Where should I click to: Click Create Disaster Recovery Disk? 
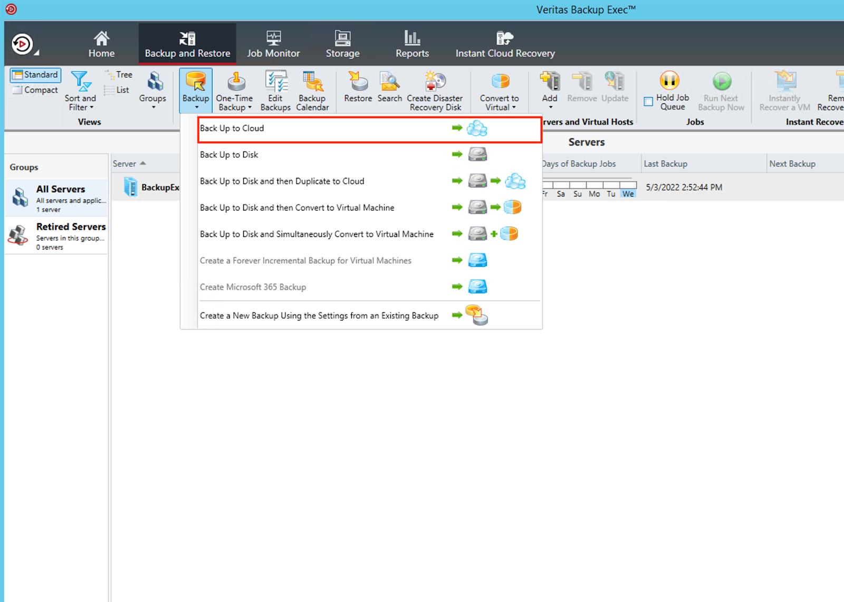(x=435, y=91)
